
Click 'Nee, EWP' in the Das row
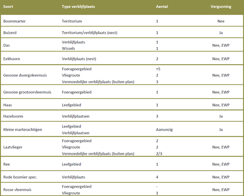(221, 45)
